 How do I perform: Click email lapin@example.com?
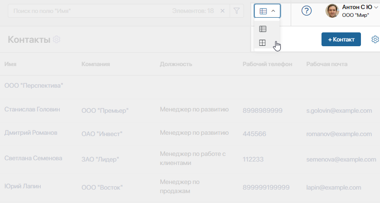pyautogui.click(x=334, y=187)
